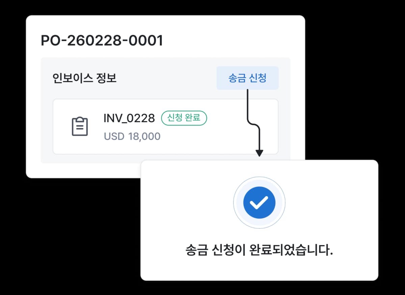Click the USD 18,000 amount text
Image resolution: width=405 pixels, height=295 pixels.
pyautogui.click(x=132, y=136)
